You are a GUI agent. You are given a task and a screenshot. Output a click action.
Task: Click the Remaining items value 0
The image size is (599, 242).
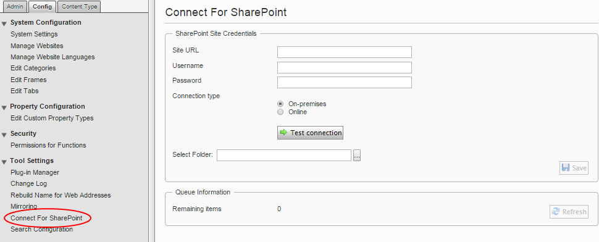tap(279, 209)
